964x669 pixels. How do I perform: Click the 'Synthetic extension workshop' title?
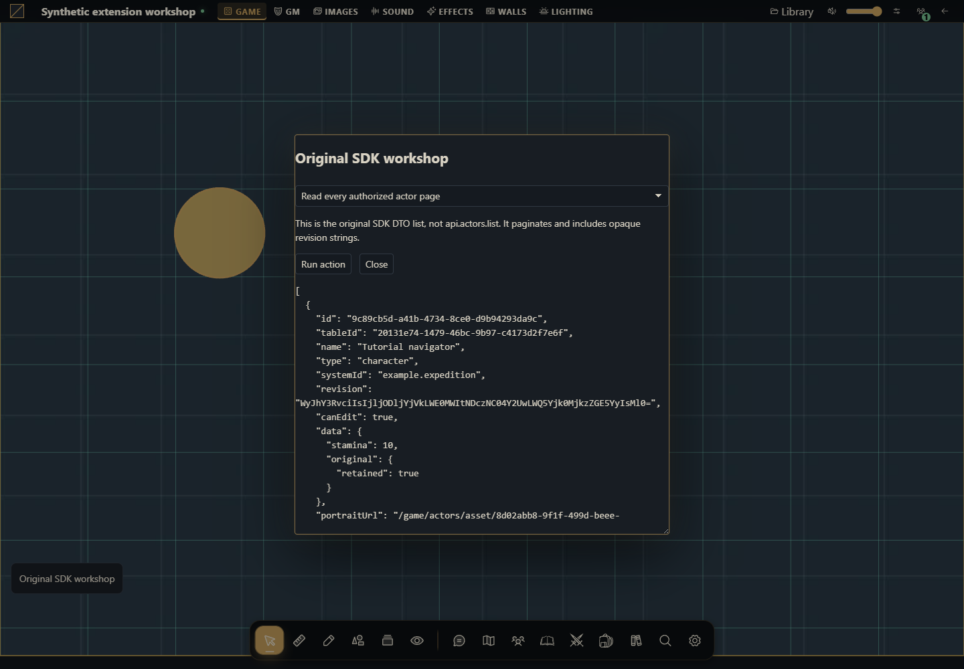click(118, 11)
